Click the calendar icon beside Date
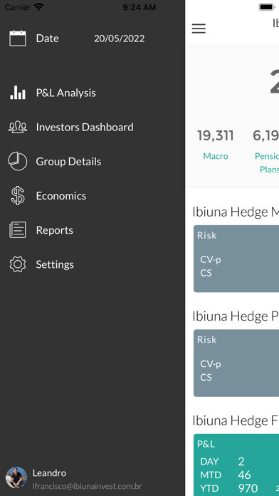279x496 pixels. 17,38
